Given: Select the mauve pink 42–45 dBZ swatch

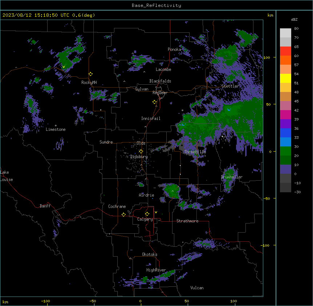Looking at the screenshot, I should (x=285, y=105).
